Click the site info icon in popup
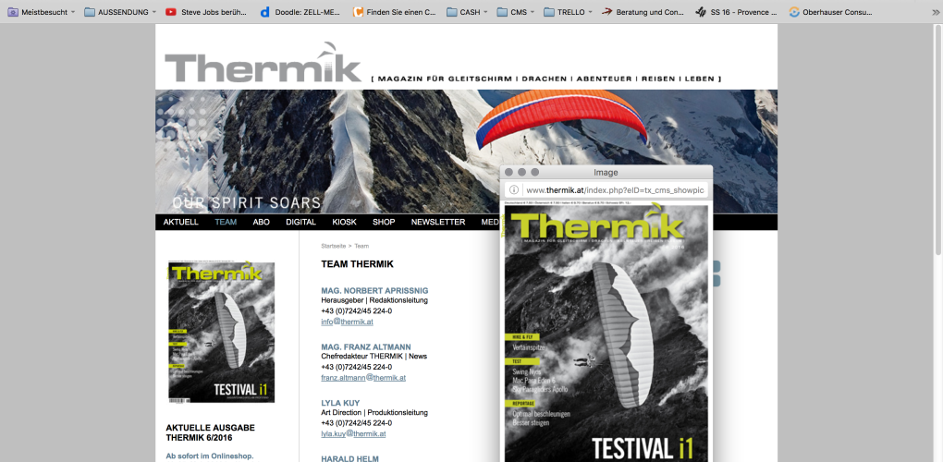 (514, 189)
